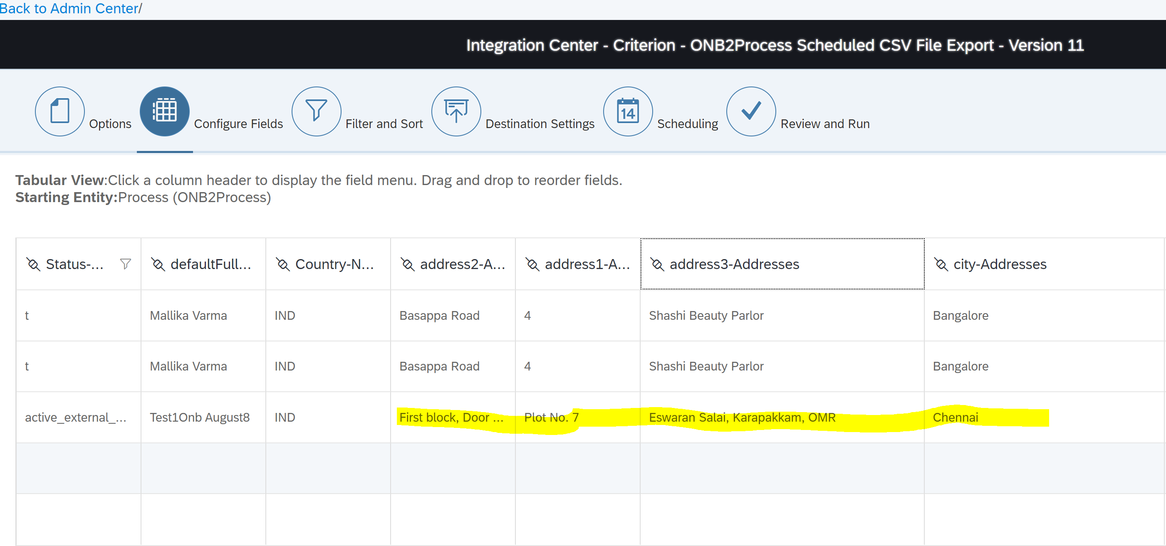The image size is (1166, 546).
Task: Open the Destination Settings upload icon
Action: (456, 111)
